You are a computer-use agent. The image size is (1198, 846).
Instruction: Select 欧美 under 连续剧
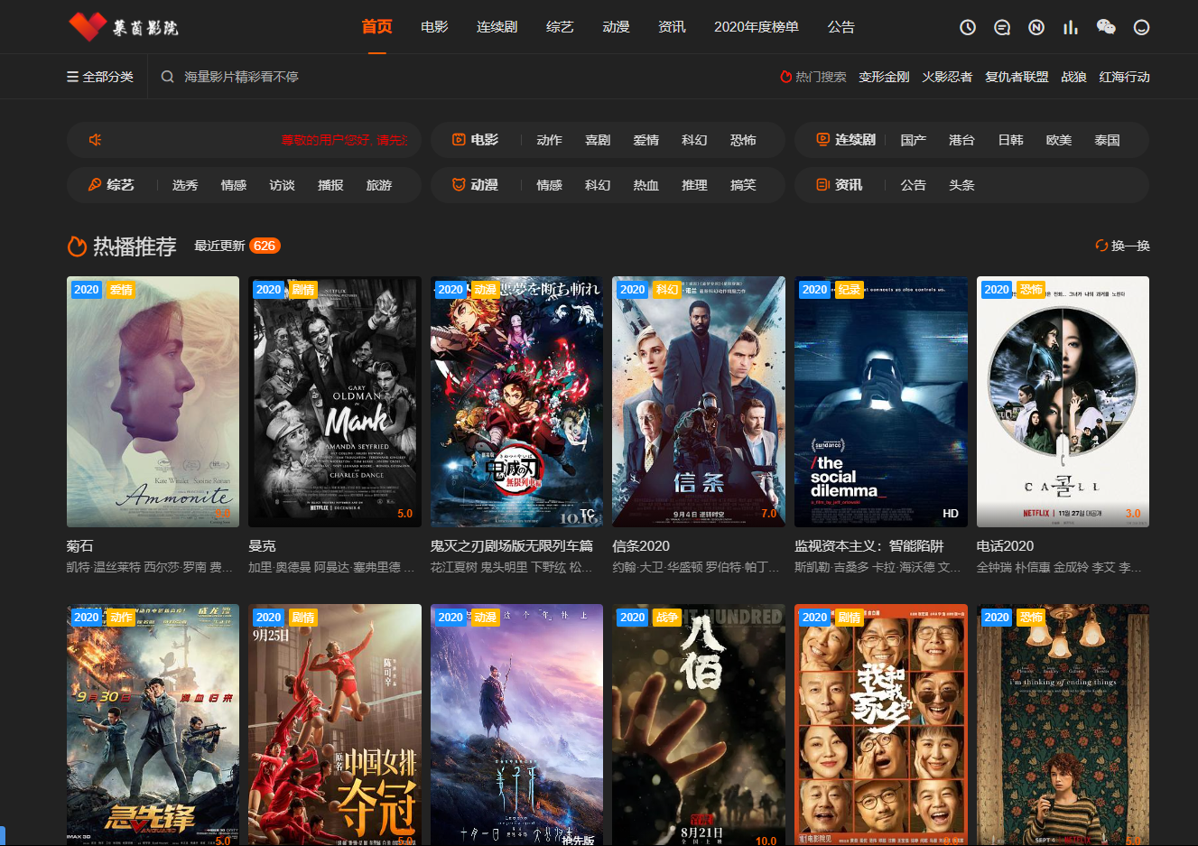pyautogui.click(x=1059, y=140)
